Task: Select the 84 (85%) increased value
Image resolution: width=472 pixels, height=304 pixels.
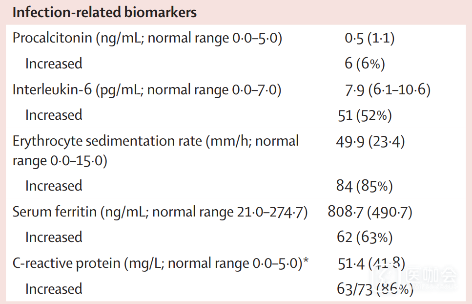Action: (x=365, y=186)
